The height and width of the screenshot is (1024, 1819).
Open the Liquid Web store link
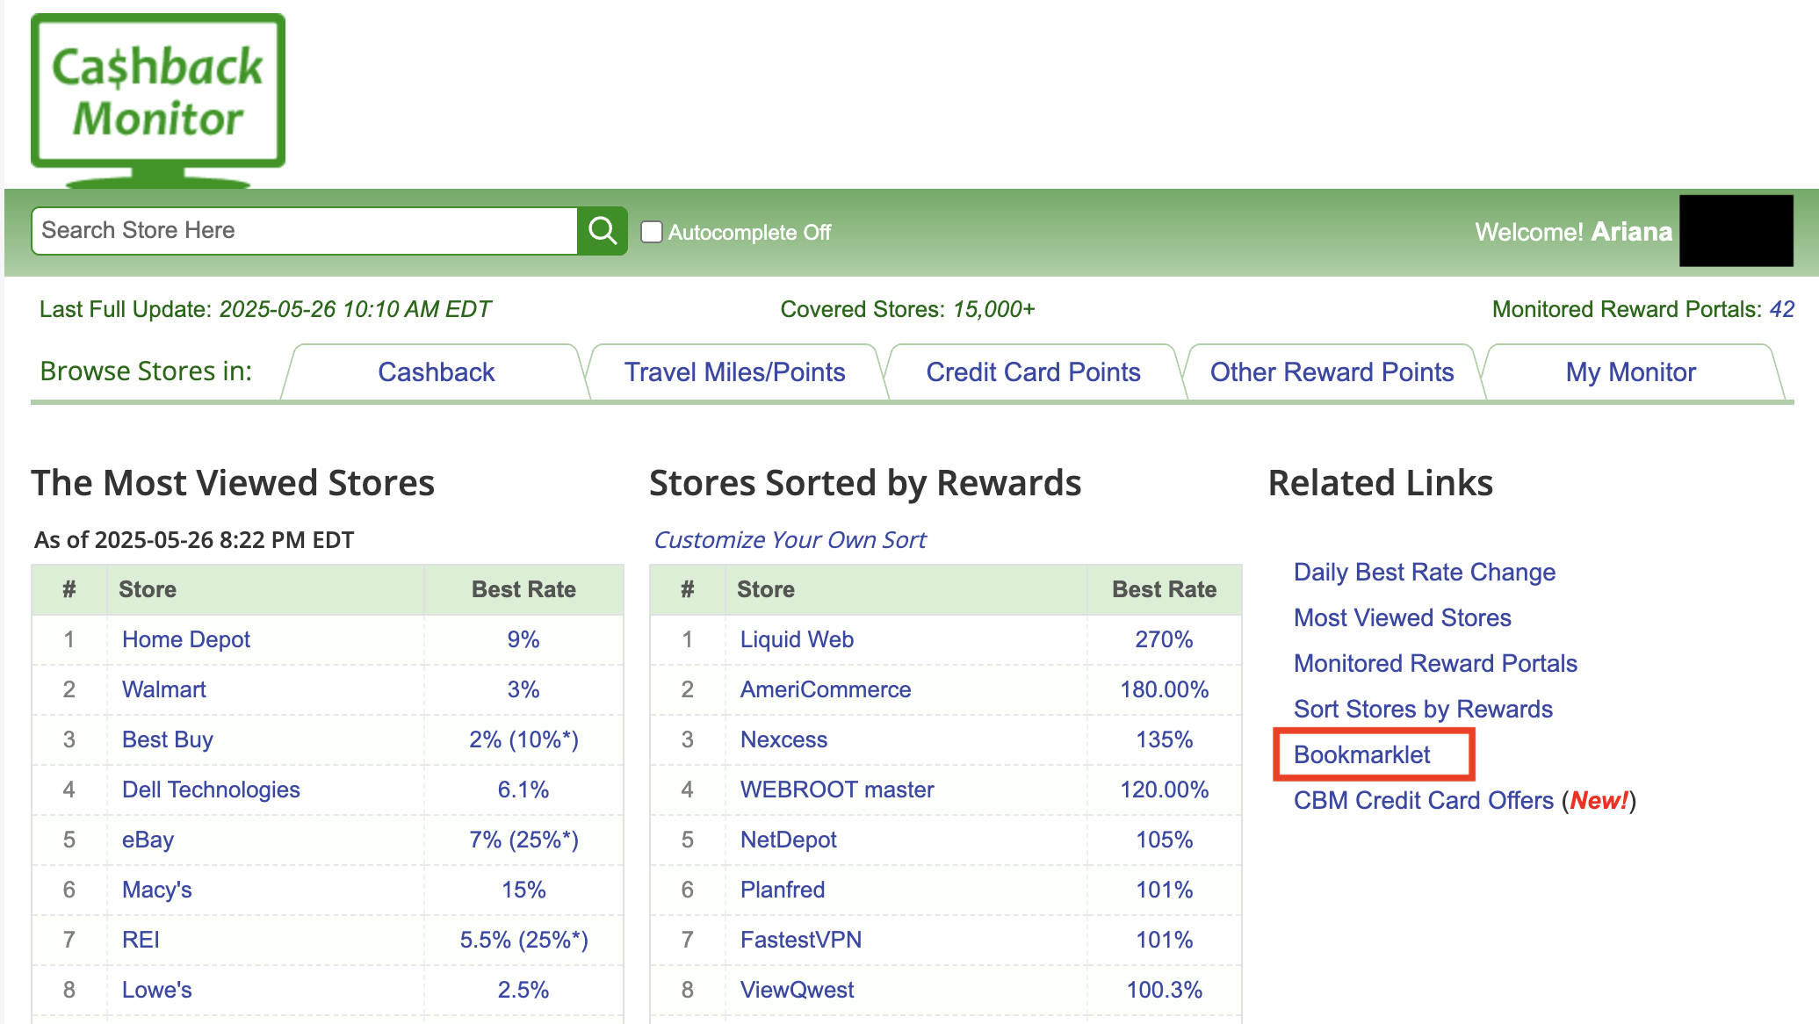[797, 640]
